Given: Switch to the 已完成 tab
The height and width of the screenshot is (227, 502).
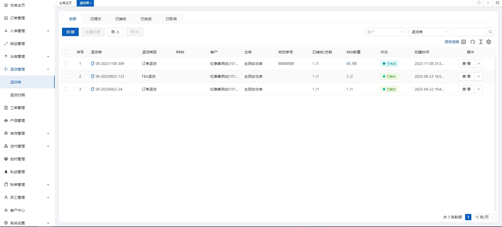Looking at the screenshot, I should [x=146, y=19].
